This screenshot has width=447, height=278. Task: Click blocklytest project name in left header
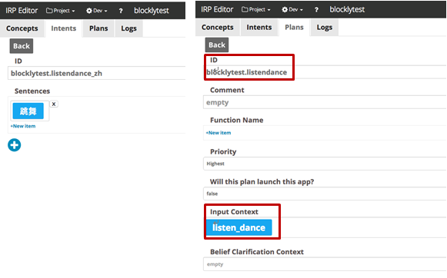coord(152,11)
